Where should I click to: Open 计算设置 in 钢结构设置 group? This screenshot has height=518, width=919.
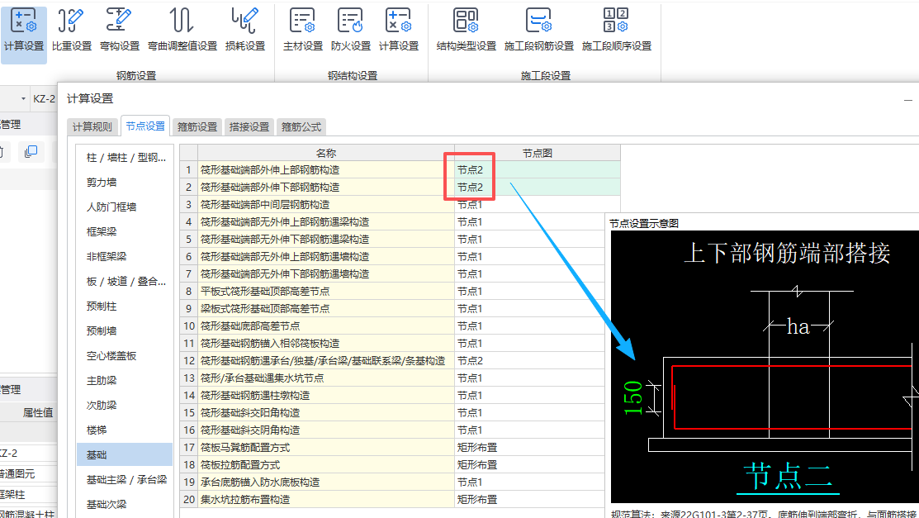tap(399, 31)
